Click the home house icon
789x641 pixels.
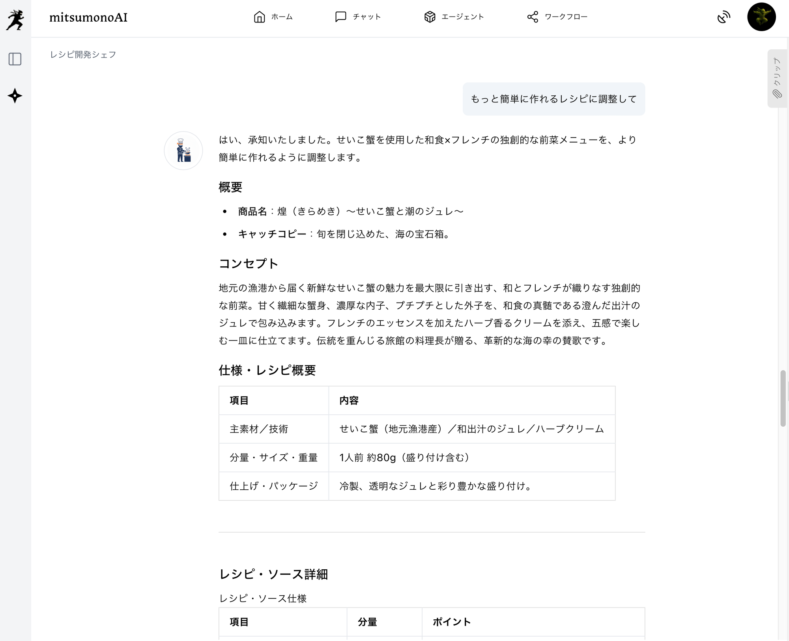(x=259, y=17)
